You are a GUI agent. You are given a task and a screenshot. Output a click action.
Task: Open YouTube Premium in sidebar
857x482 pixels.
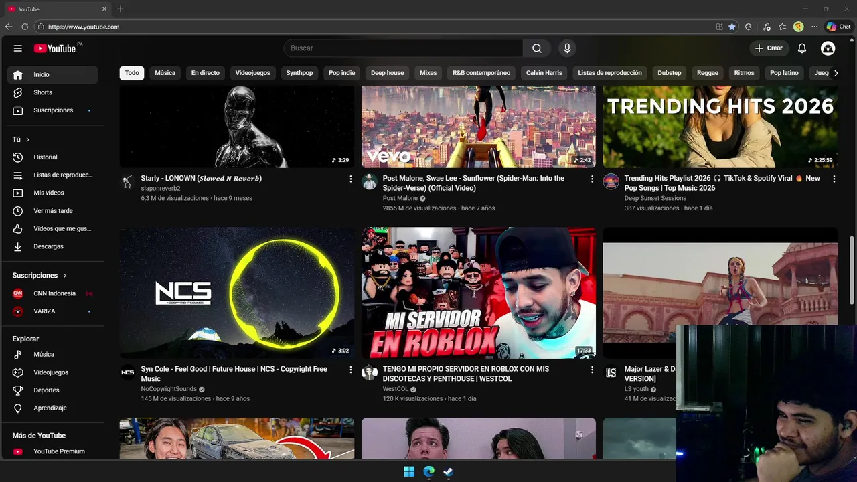52,451
